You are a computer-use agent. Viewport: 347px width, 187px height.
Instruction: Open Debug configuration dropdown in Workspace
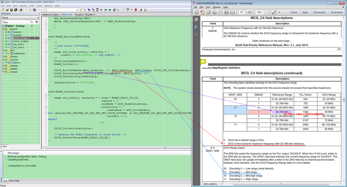tap(38, 18)
